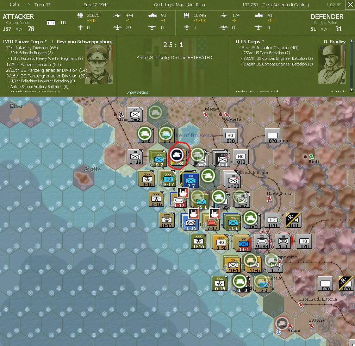The width and height of the screenshot is (355, 346).
Task: Select the 1-15 infantry counter
Action: [x=191, y=223]
